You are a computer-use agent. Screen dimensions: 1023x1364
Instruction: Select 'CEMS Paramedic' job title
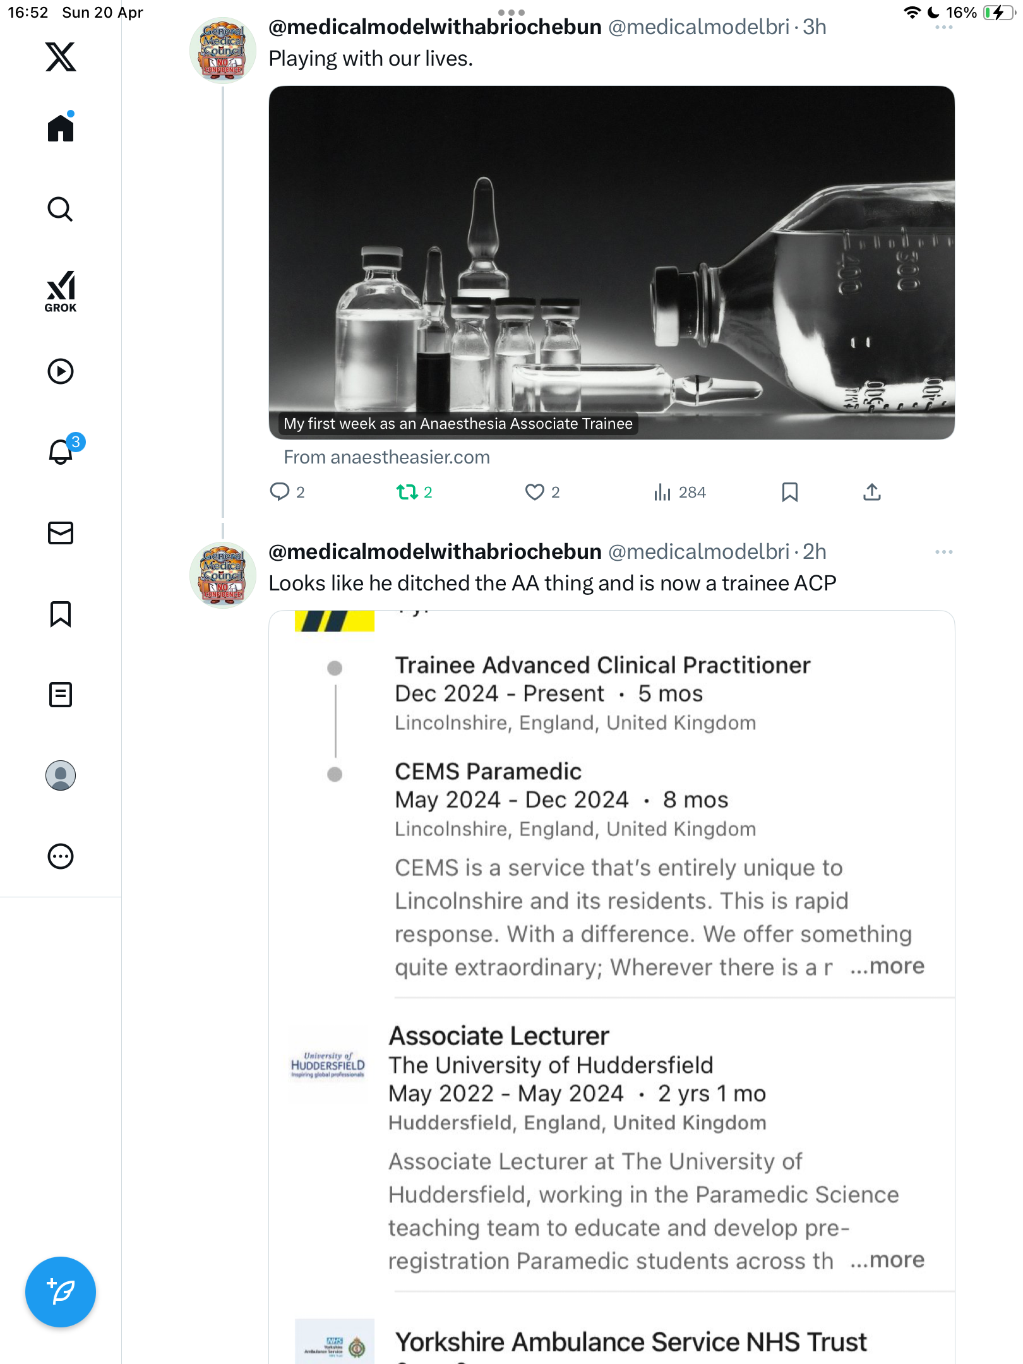tap(488, 771)
